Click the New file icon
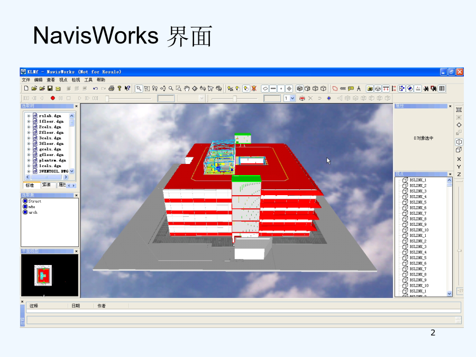Viewport: 476px width, 357px height. (x=26, y=88)
